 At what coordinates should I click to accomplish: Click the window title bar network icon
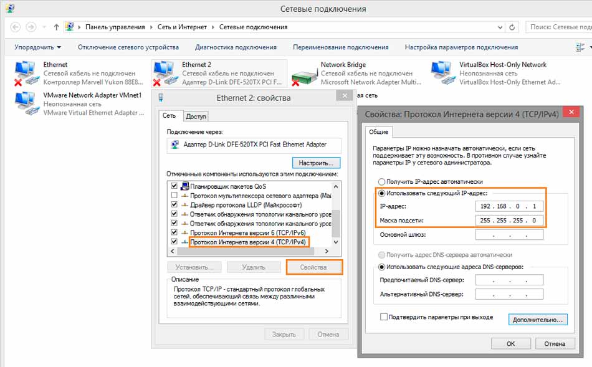[10, 8]
